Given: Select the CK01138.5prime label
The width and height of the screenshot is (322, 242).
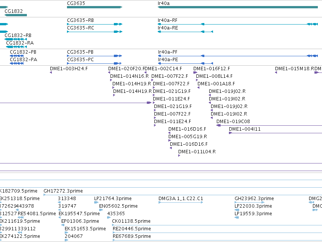Looking at the screenshot, I should tap(131, 221).
